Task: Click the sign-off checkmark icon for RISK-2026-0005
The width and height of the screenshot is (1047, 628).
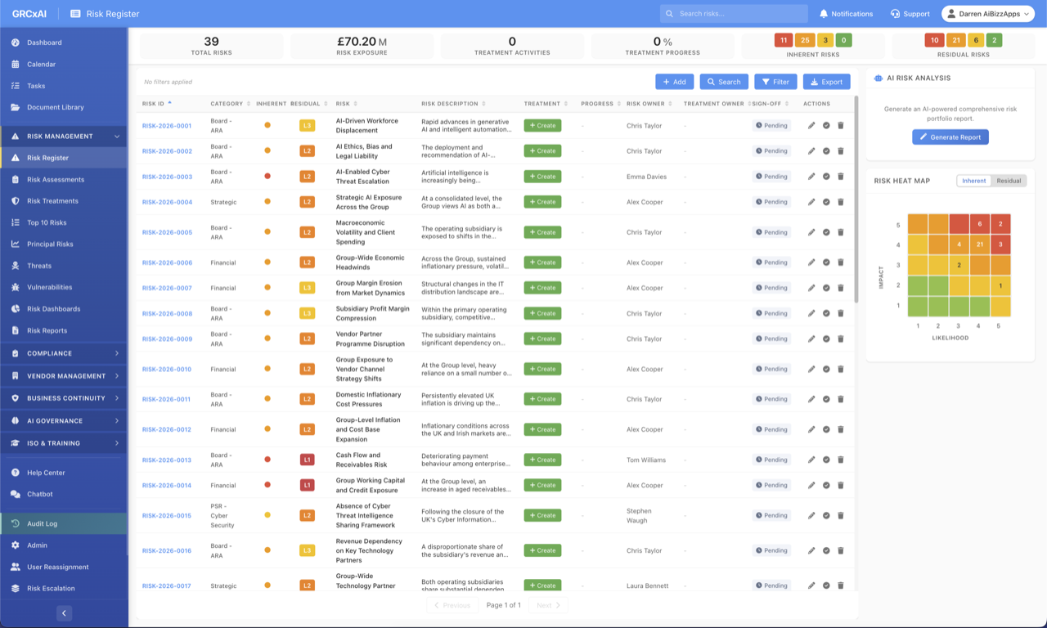Action: (826, 232)
